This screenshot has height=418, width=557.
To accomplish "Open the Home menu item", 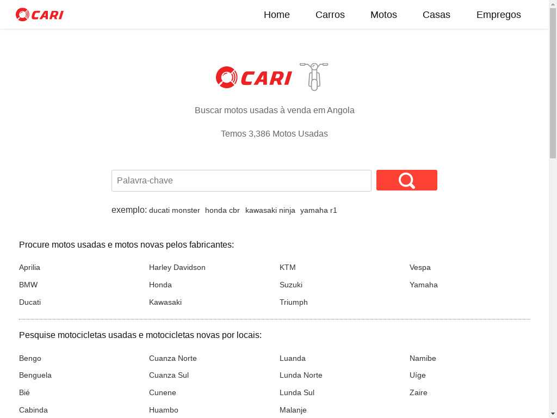I will click(x=277, y=15).
